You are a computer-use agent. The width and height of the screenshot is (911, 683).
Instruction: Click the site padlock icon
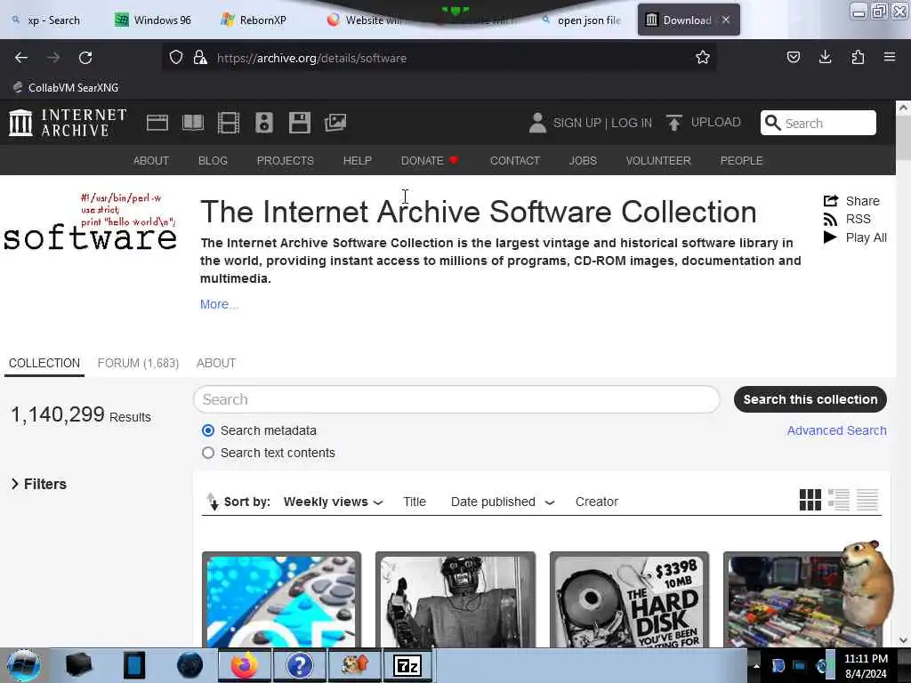(200, 58)
